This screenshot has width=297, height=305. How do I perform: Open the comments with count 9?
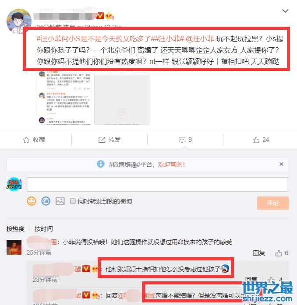185,140
